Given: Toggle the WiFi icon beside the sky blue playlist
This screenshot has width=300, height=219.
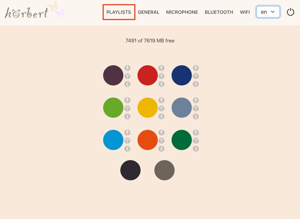Looking at the screenshot, I should (127, 141).
